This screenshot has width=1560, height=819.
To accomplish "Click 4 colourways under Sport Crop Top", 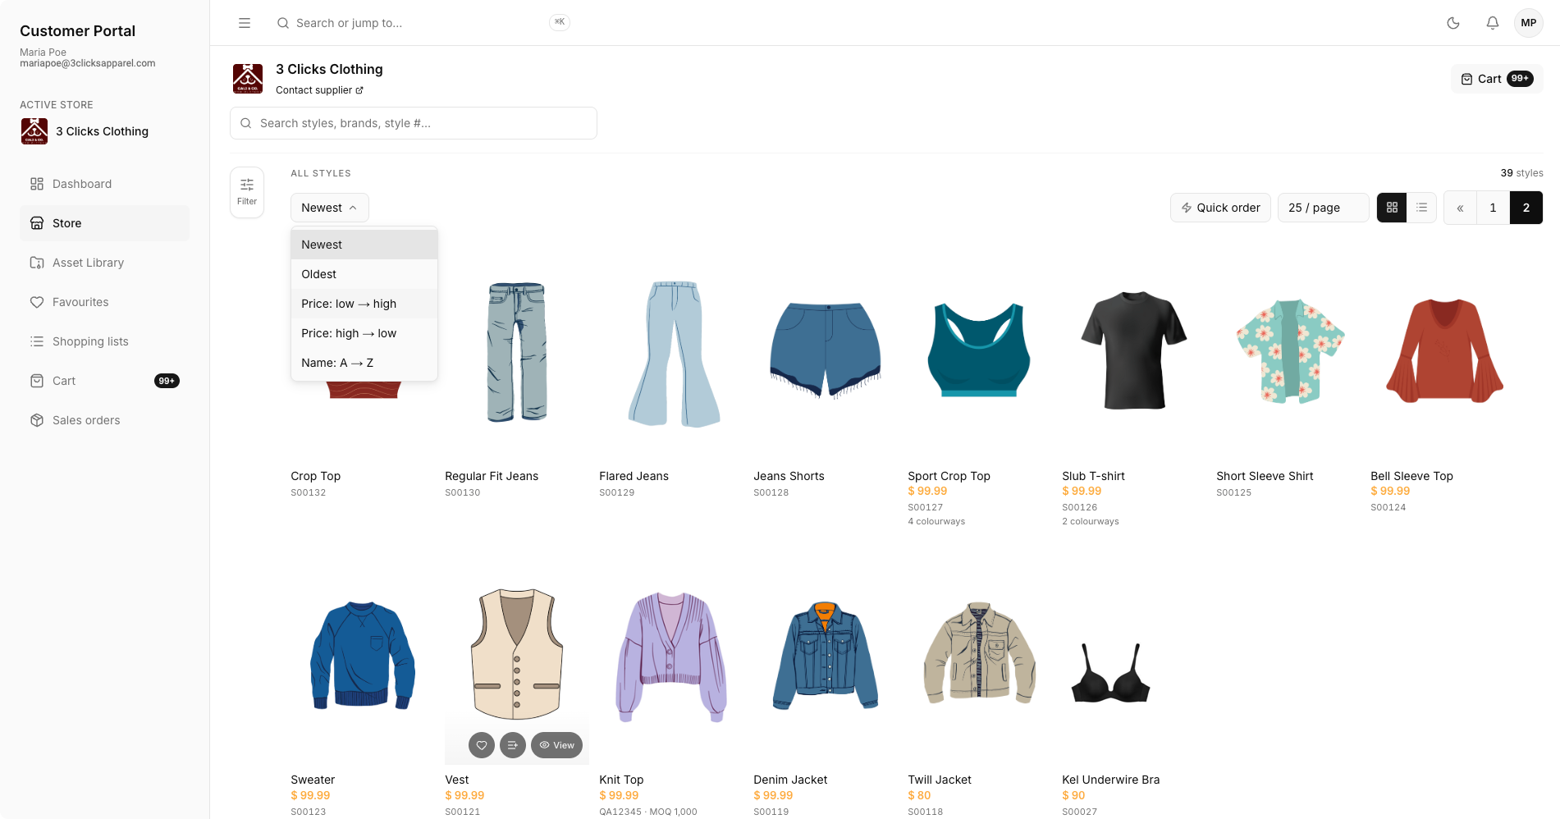I will [x=936, y=521].
